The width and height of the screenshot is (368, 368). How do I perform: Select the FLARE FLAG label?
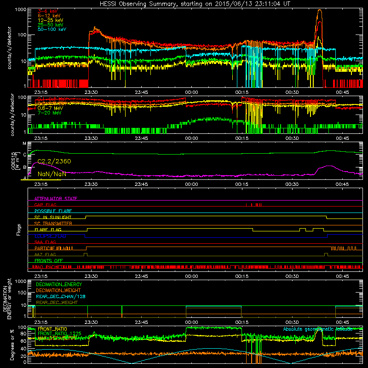(x=48, y=230)
